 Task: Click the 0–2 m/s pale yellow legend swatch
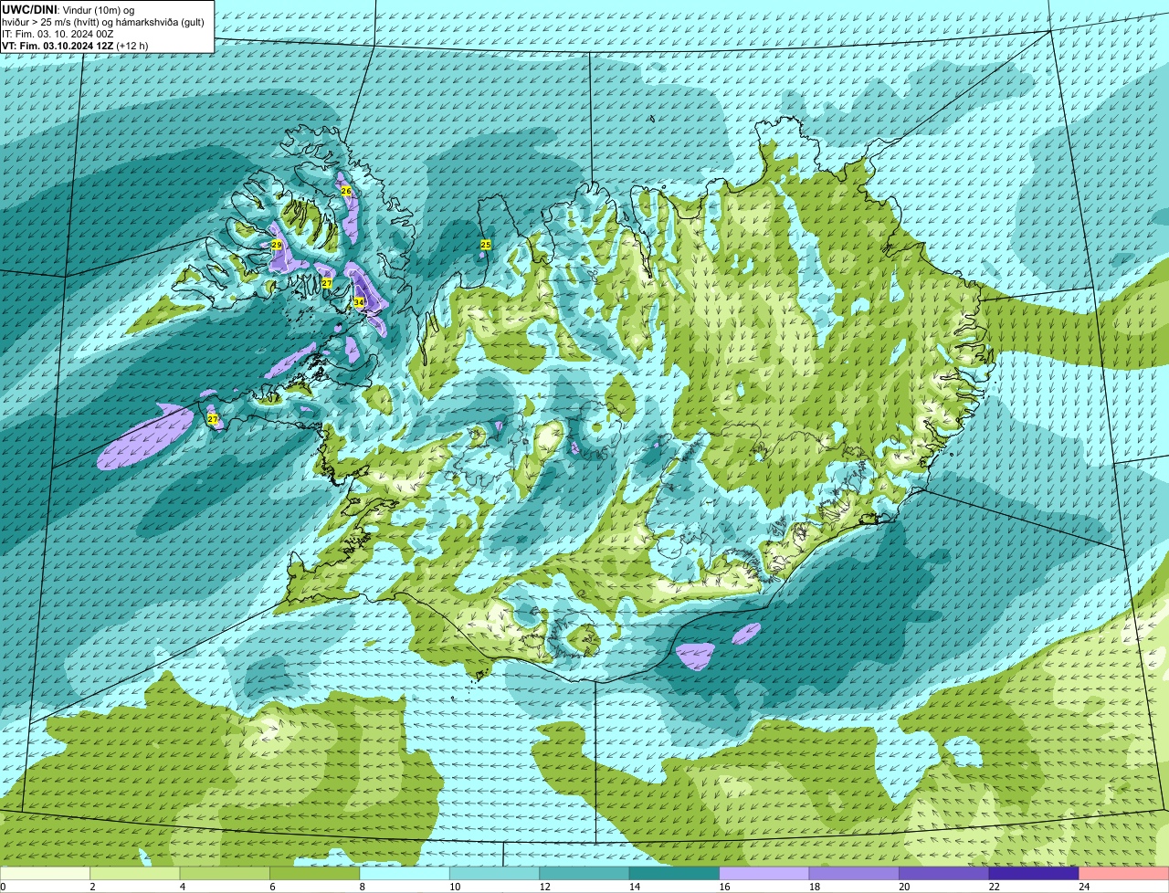[x=46, y=873]
